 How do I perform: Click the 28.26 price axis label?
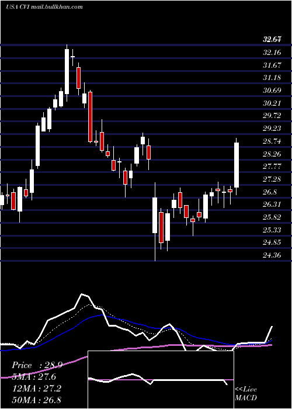coord(272,154)
